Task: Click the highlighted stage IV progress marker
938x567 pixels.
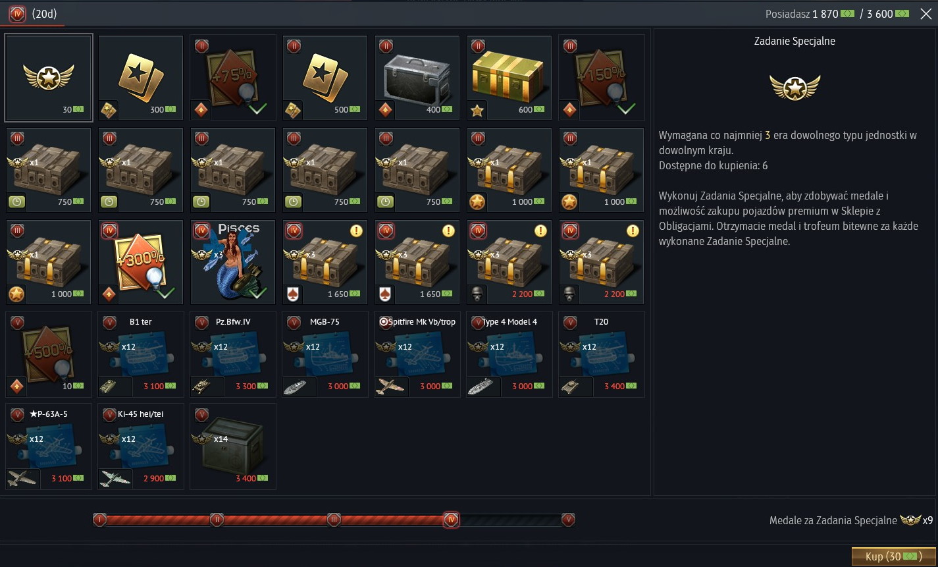Action: click(x=451, y=520)
